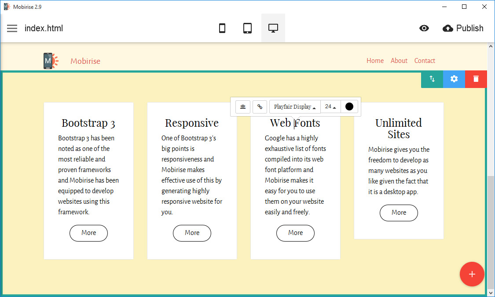This screenshot has height=297, width=495.
Task: Click the block move arrows icon
Action: tap(432, 79)
